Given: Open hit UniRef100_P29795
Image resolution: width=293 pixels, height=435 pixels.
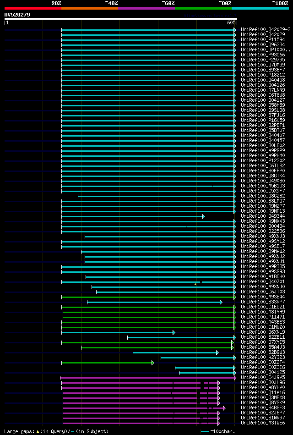Looking at the screenshot, I should pos(263,60).
